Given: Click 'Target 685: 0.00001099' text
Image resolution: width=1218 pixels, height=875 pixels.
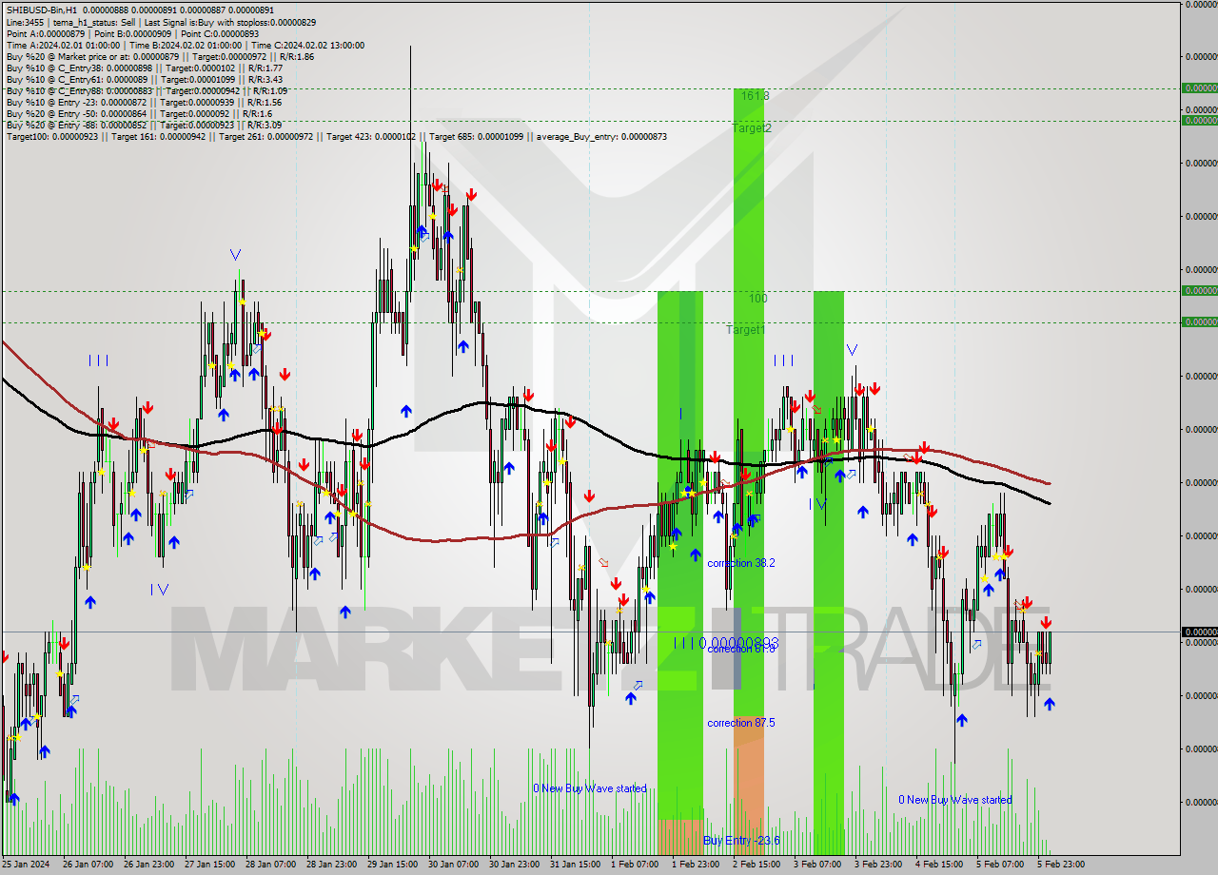Looking at the screenshot, I should (476, 137).
